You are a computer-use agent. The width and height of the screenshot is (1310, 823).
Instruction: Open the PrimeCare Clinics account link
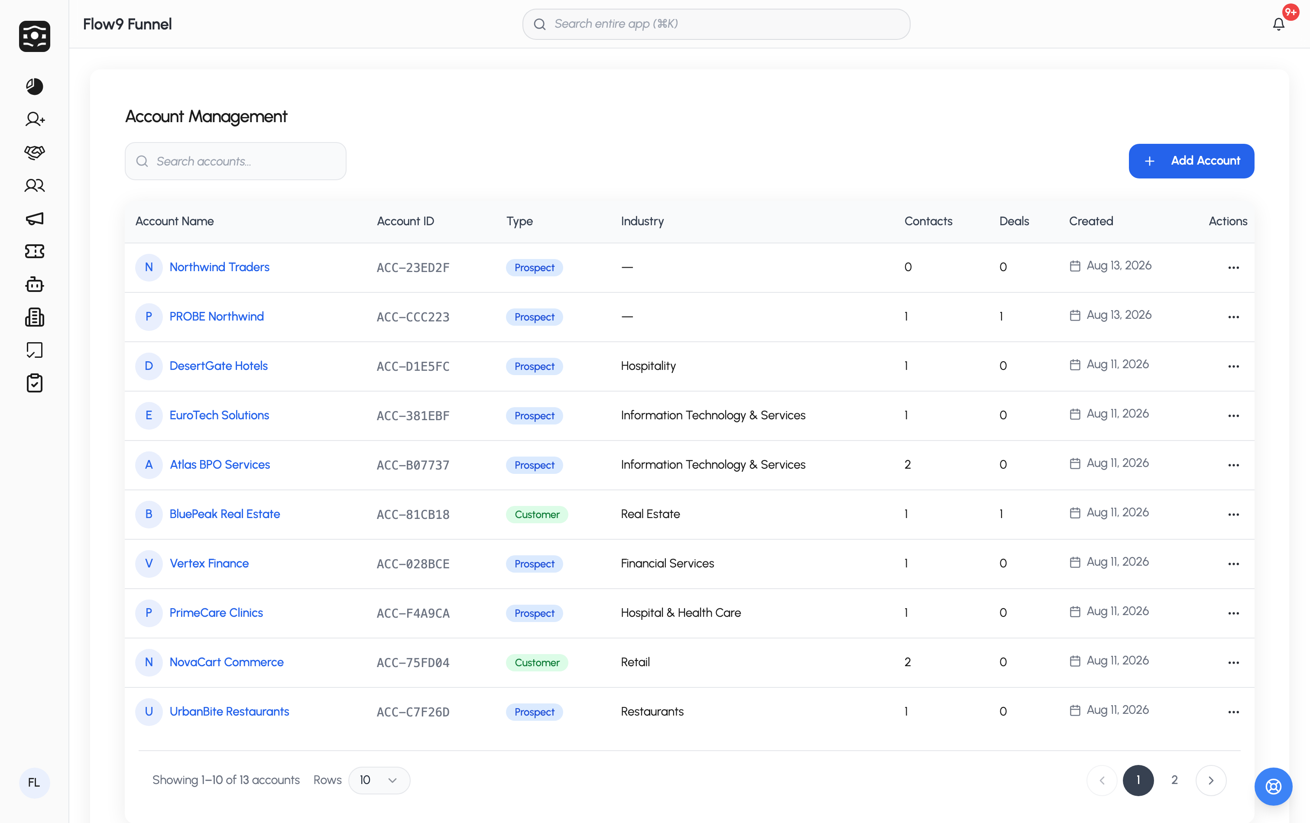point(216,613)
